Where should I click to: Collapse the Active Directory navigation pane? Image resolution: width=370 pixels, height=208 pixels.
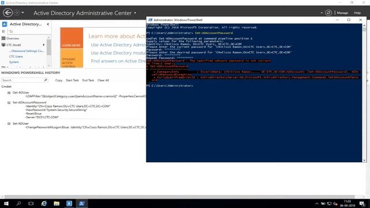(48, 24)
